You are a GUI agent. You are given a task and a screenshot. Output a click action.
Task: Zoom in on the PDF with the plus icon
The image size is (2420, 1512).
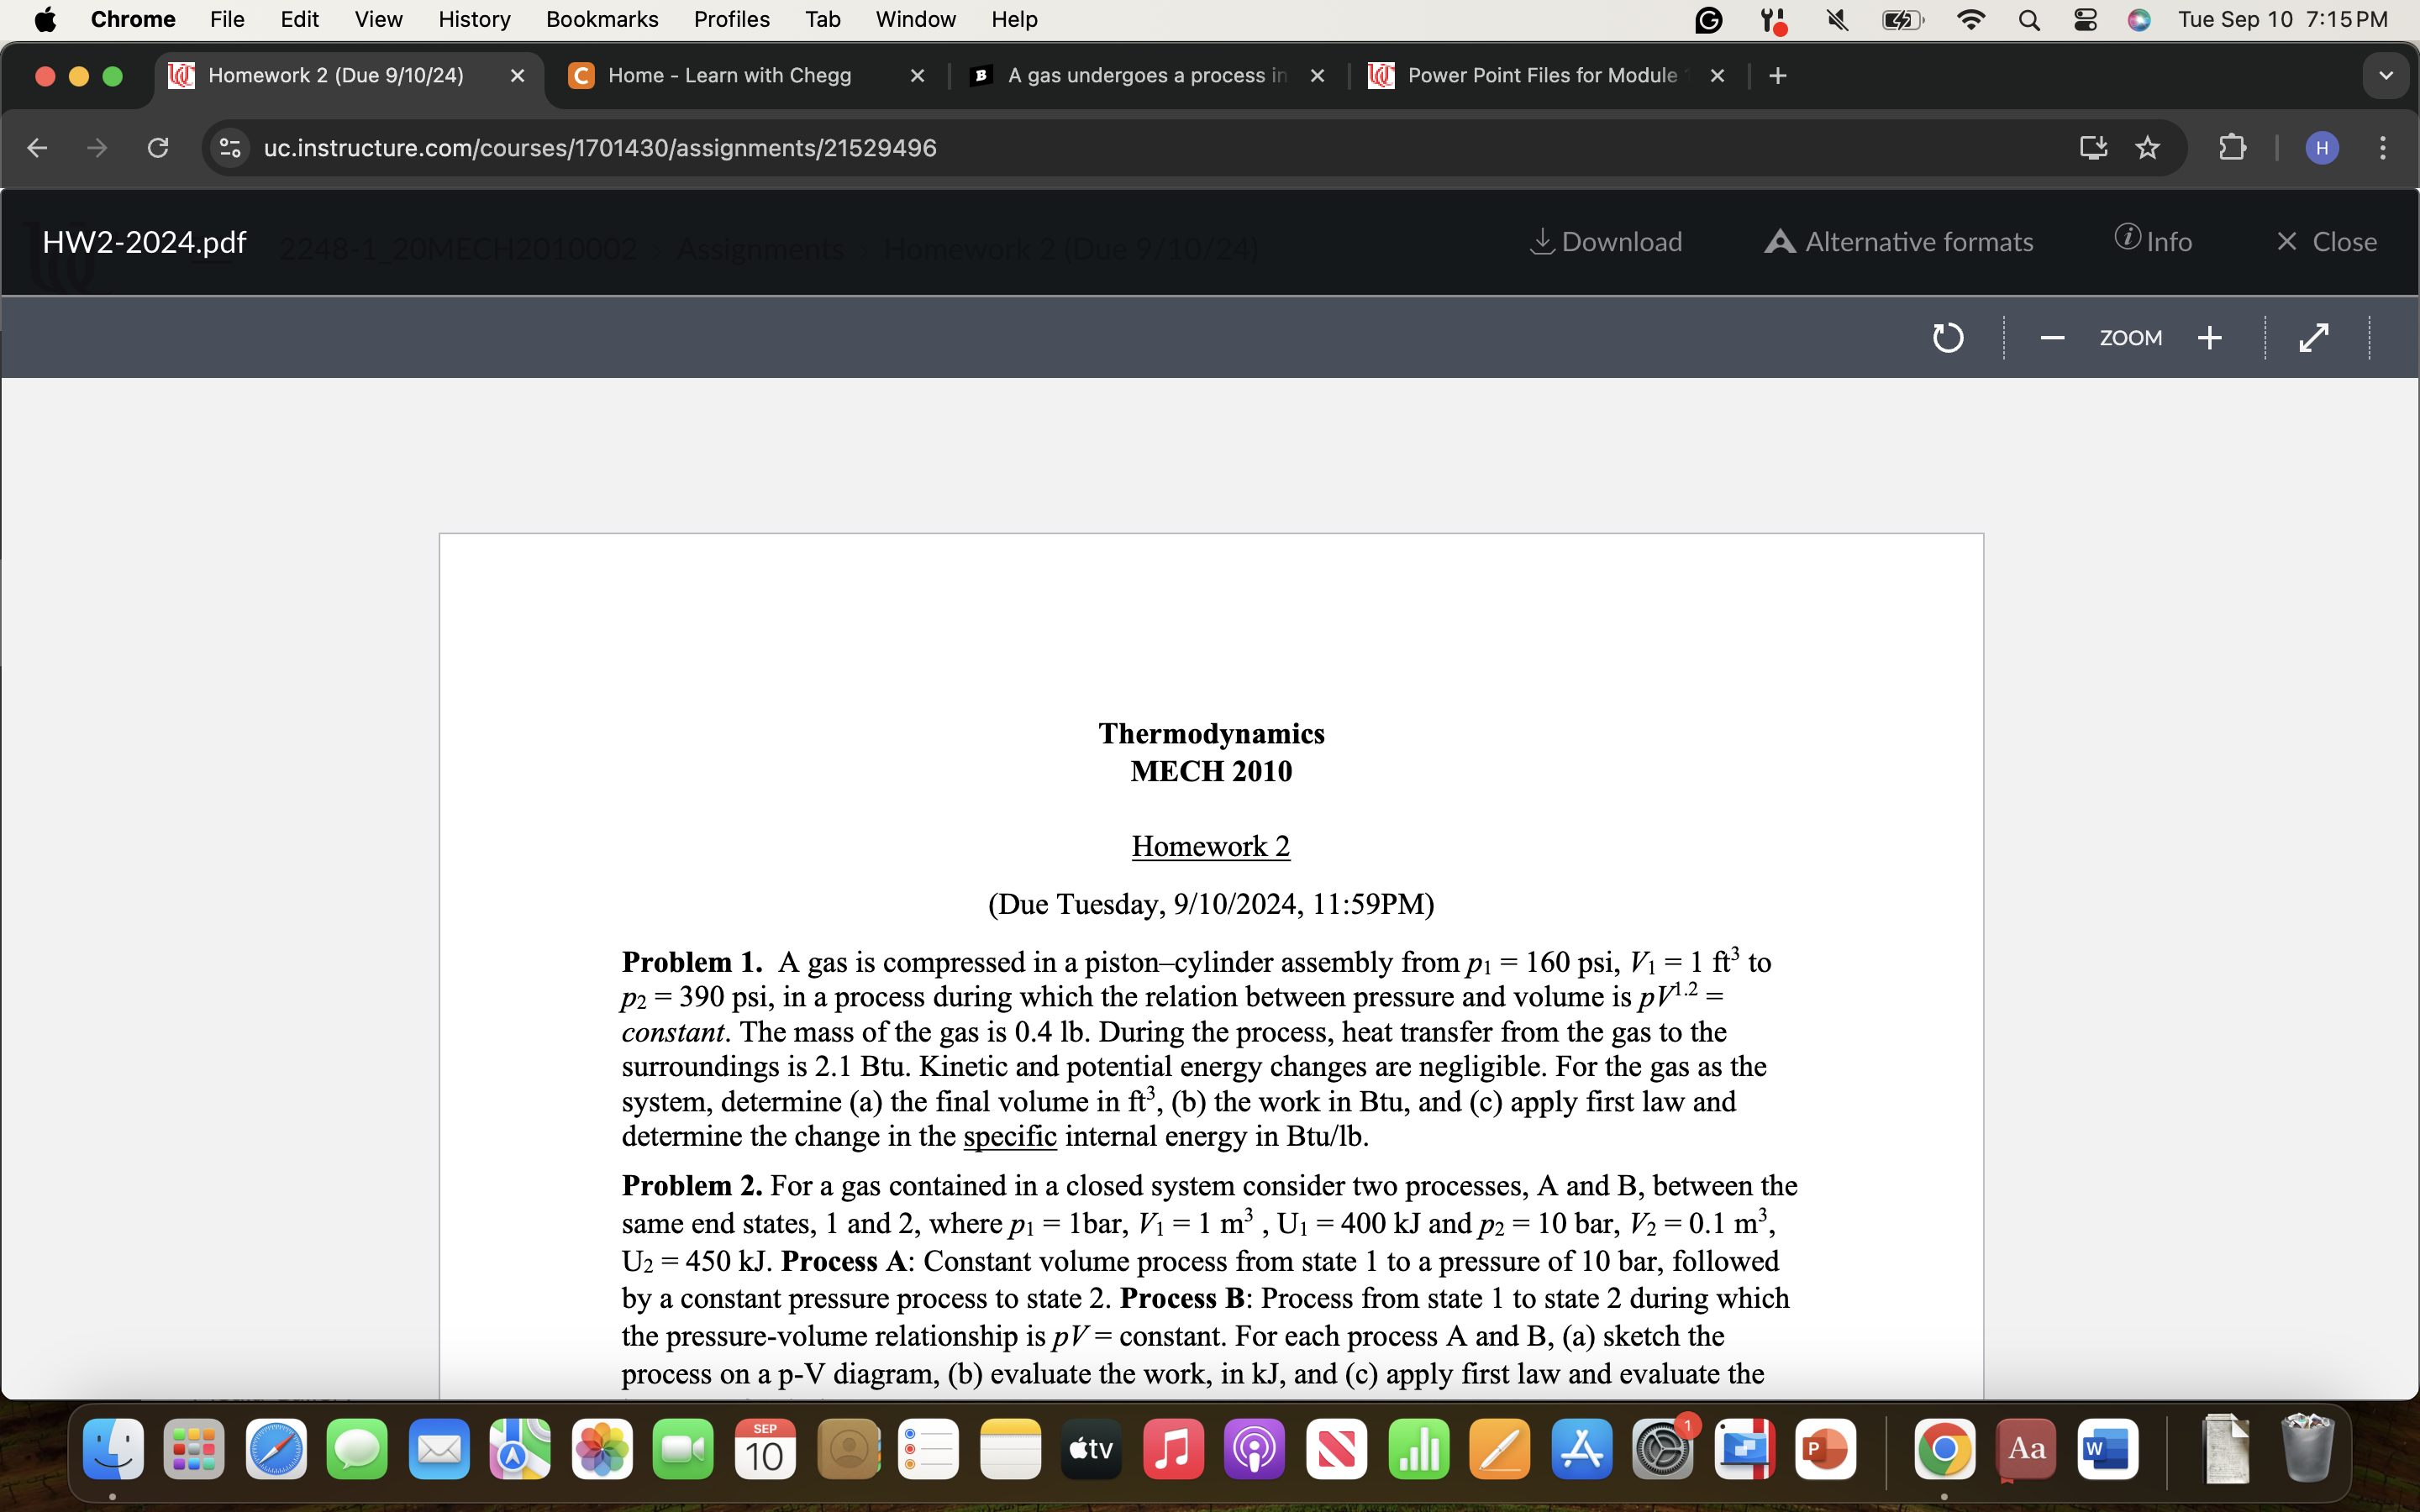point(2210,337)
